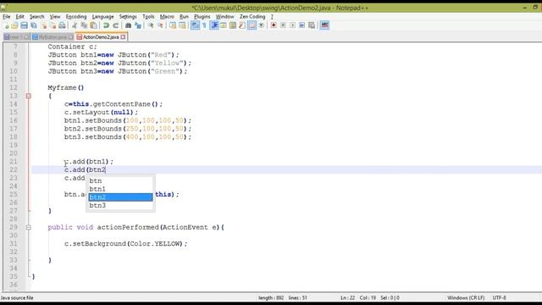Open the Tools menu

[x=148, y=17]
